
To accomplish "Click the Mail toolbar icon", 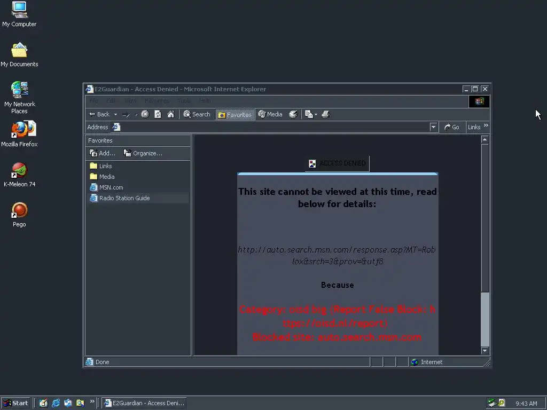I will [x=309, y=114].
